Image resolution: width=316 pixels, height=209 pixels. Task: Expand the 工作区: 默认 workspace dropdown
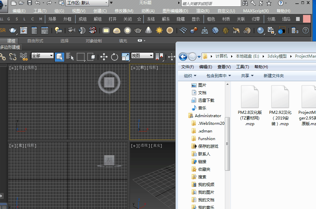pyautogui.click(x=87, y=3)
